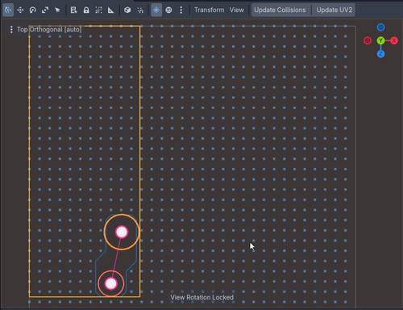The height and width of the screenshot is (310, 403).
Task: Click the Update UV2 button
Action: point(334,10)
